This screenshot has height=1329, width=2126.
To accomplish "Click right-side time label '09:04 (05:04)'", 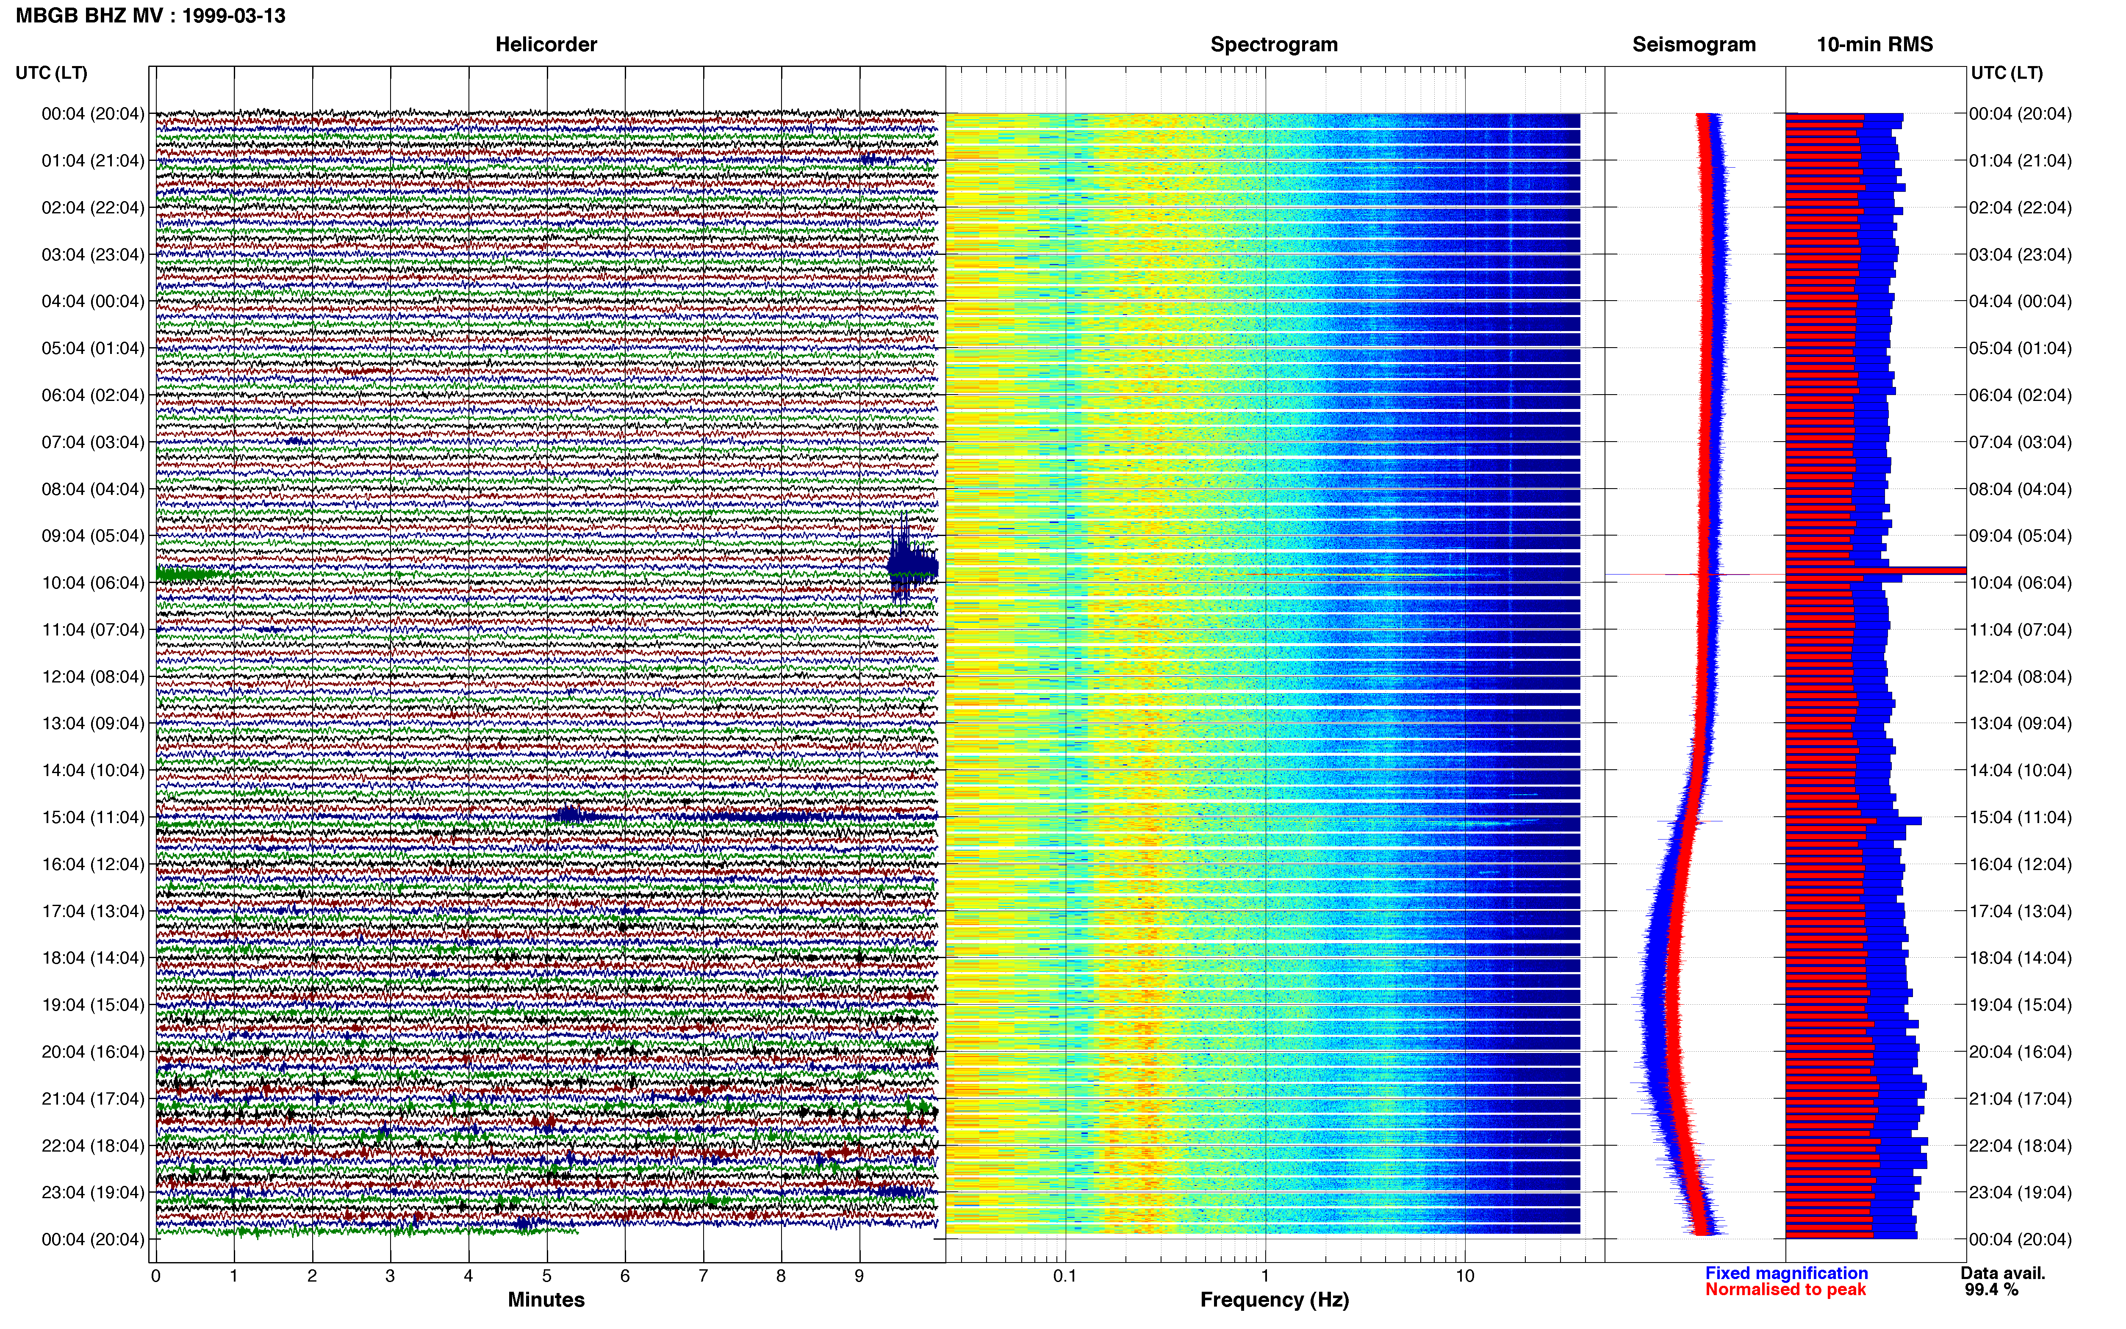I will pos(2021,536).
